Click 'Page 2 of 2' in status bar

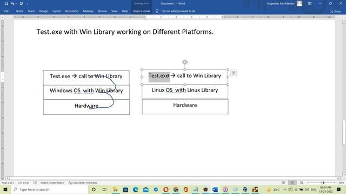click(8, 183)
